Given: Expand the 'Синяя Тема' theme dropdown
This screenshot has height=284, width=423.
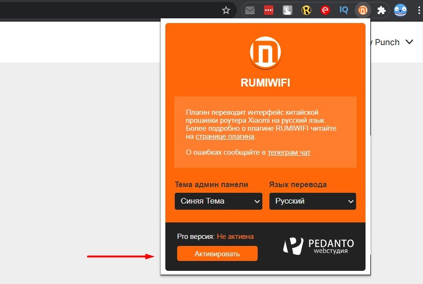Looking at the screenshot, I should (219, 201).
